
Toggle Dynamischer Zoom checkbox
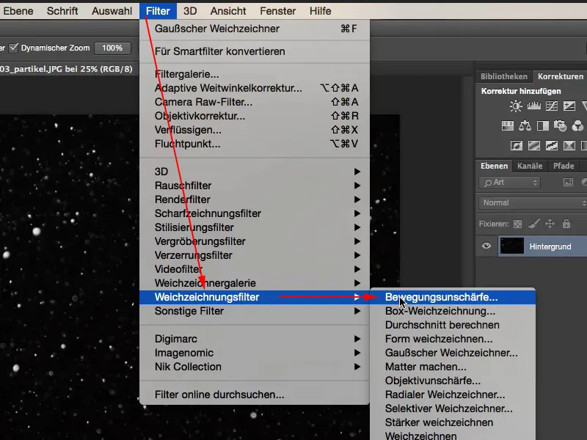tap(14, 48)
